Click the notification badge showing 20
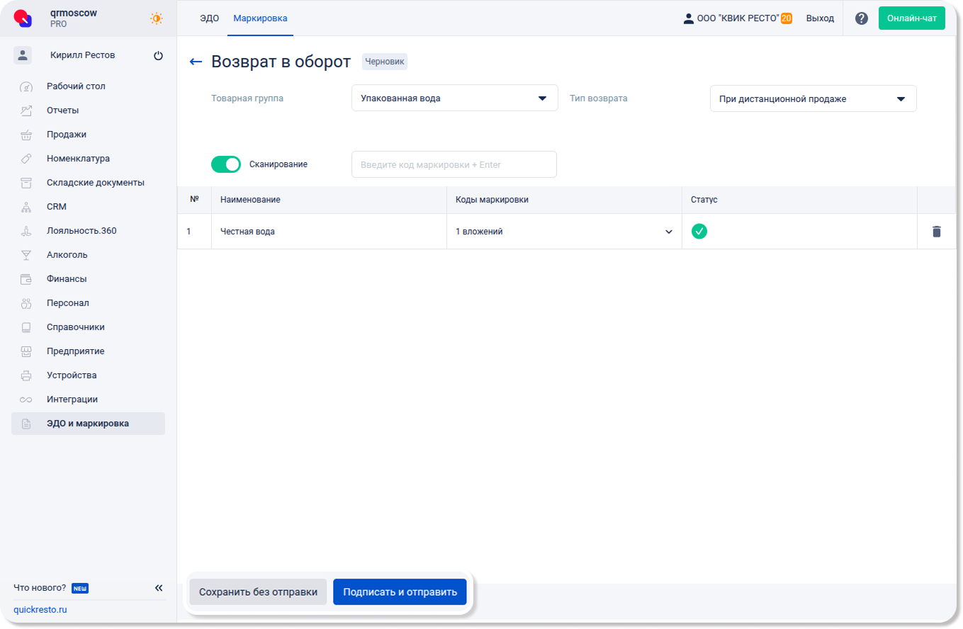This screenshot has height=629, width=963. [786, 18]
